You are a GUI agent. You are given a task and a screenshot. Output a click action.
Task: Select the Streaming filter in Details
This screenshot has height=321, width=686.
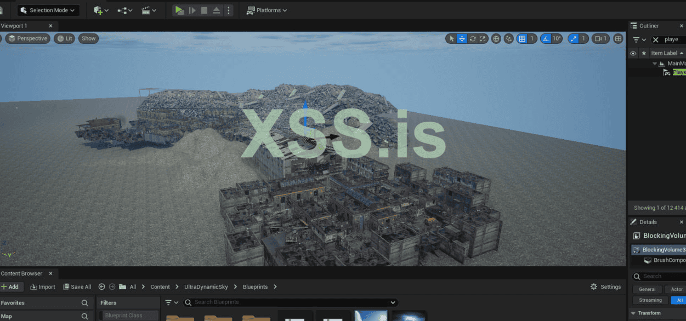[x=650, y=300]
